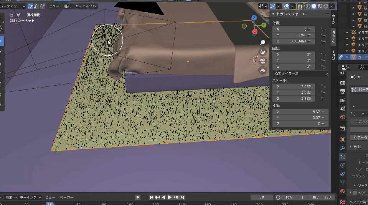Switch perspective/orthographic with the grid icon

pyautogui.click(x=263, y=70)
